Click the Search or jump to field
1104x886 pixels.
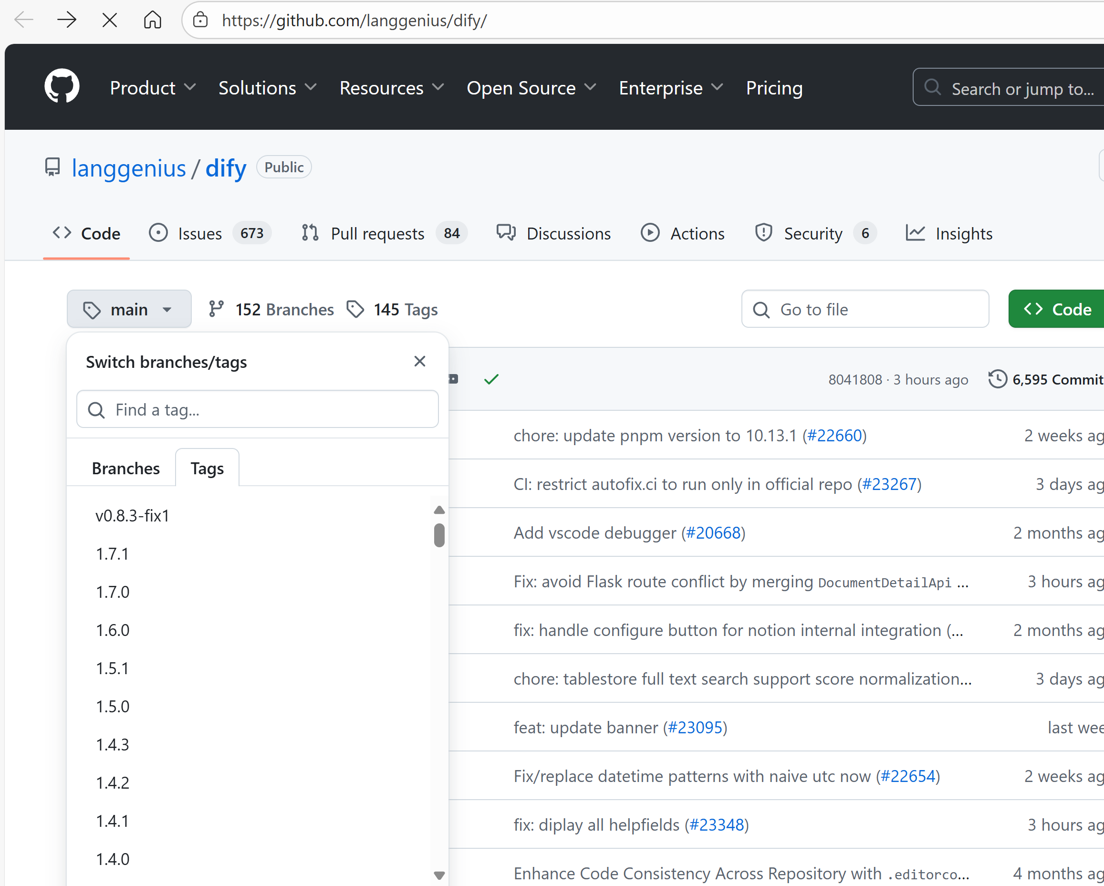1009,88
